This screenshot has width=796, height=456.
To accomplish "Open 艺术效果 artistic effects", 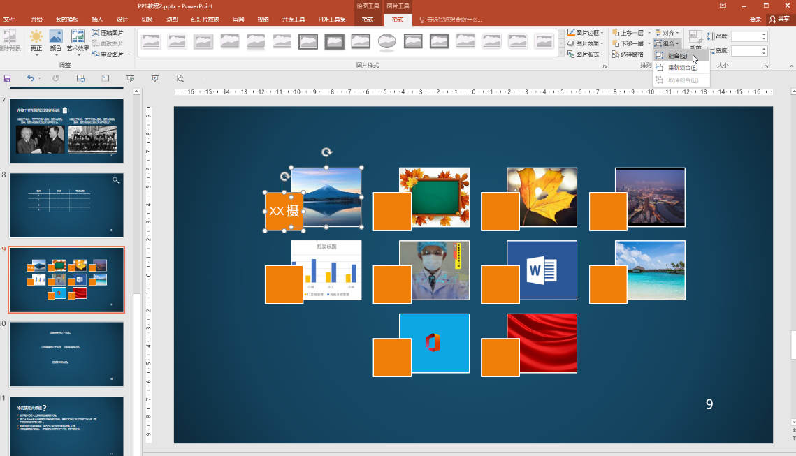I will (x=78, y=41).
